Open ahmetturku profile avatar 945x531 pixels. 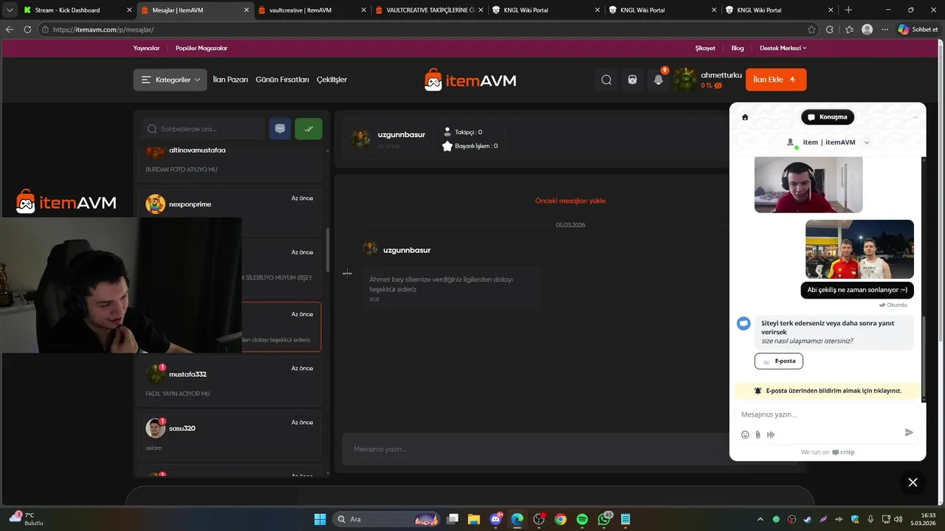(x=685, y=80)
